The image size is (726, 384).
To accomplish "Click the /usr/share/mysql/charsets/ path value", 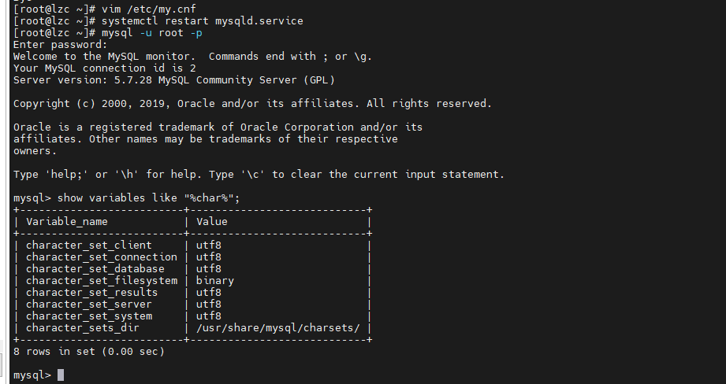I will pyautogui.click(x=277, y=328).
